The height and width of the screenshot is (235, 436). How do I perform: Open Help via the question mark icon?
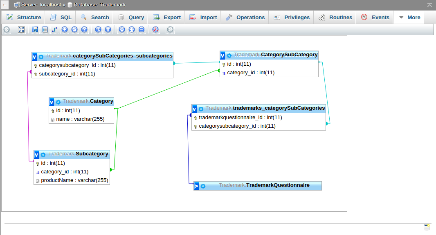coord(84,29)
